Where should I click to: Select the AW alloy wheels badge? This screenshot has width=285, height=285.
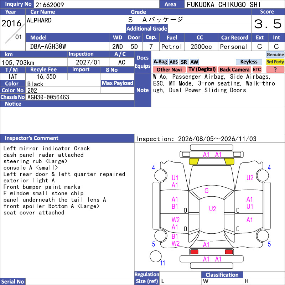click(194, 62)
